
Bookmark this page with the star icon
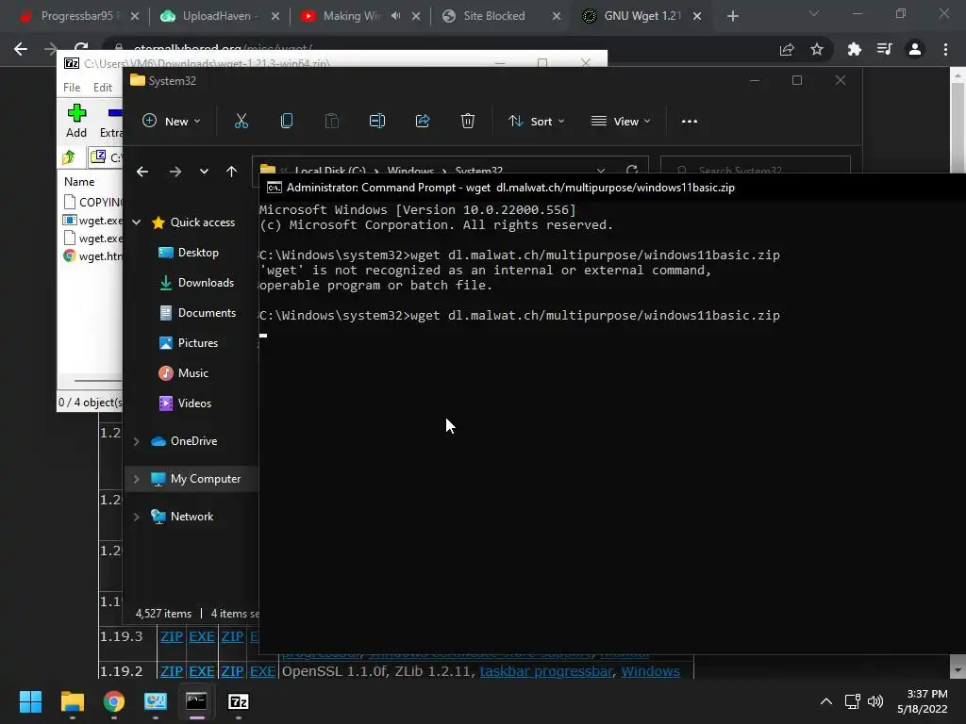pyautogui.click(x=817, y=49)
